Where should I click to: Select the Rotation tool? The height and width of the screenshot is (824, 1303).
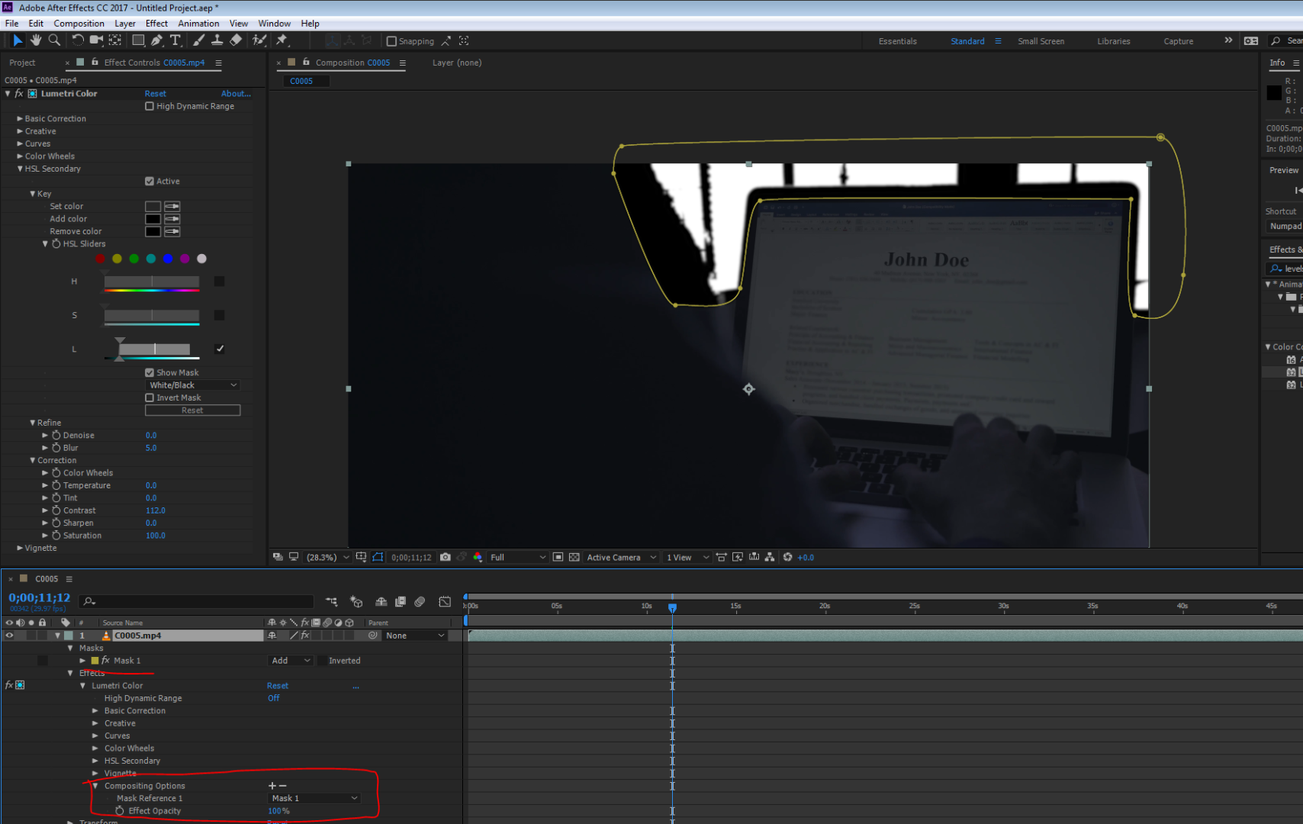[78, 40]
